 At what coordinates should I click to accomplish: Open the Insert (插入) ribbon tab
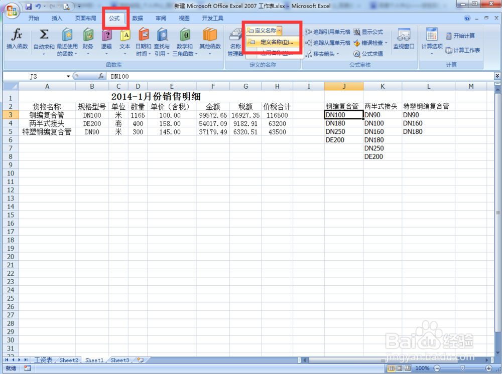(x=57, y=18)
